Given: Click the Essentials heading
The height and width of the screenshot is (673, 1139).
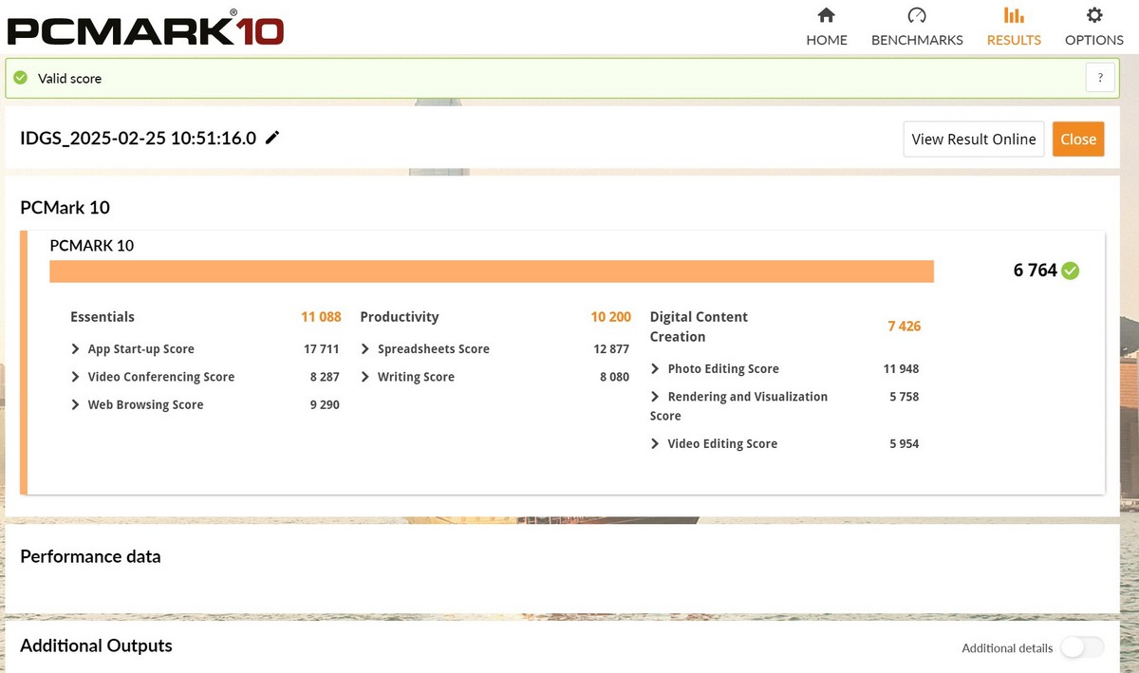Looking at the screenshot, I should point(103,317).
